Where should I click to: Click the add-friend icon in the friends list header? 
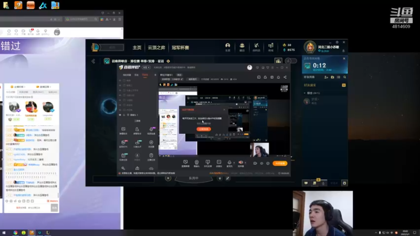[326, 77]
